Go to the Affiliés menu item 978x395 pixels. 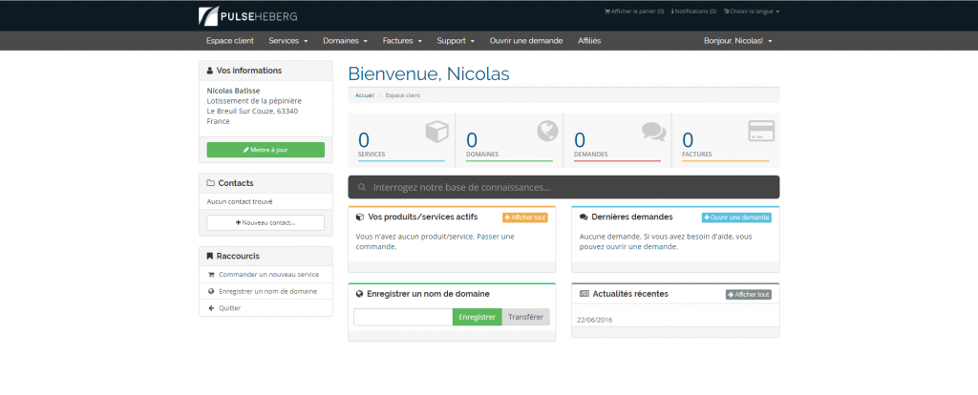589,41
